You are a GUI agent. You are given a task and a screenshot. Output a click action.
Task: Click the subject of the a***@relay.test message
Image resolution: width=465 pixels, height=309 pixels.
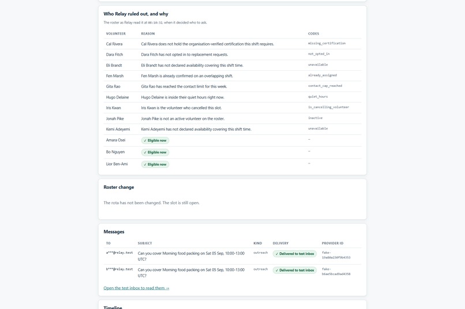coord(192,257)
